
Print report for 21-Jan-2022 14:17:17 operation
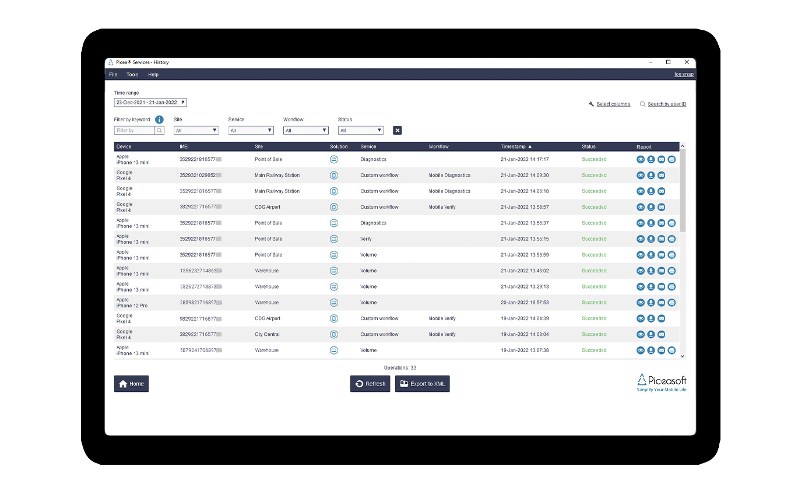[672, 159]
